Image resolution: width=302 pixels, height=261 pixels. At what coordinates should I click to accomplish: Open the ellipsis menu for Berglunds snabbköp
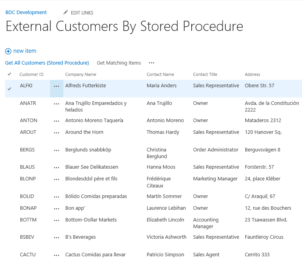click(57, 150)
